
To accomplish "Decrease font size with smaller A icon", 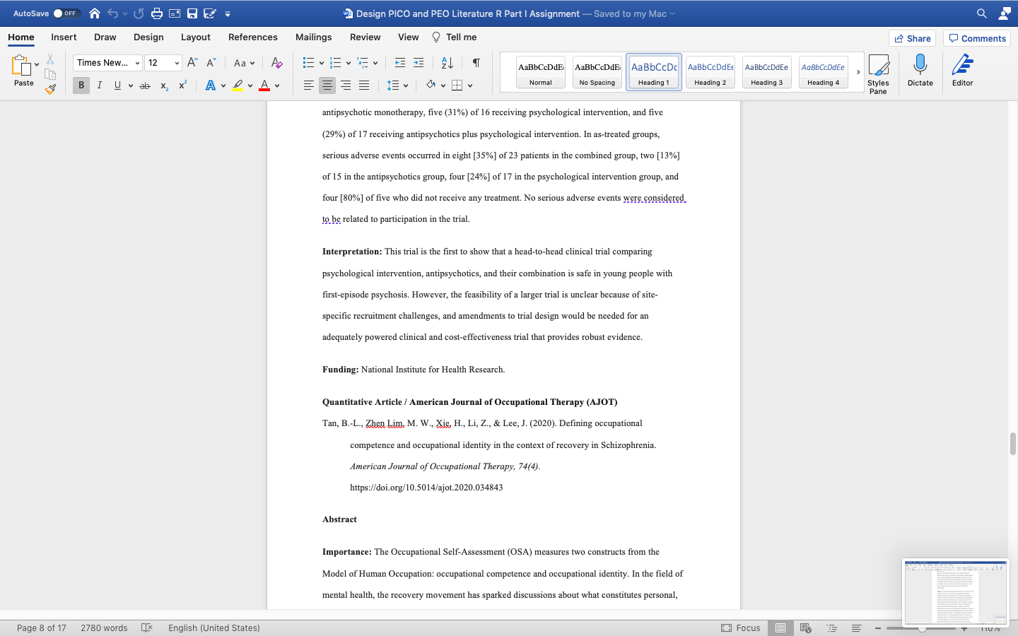I will point(211,63).
